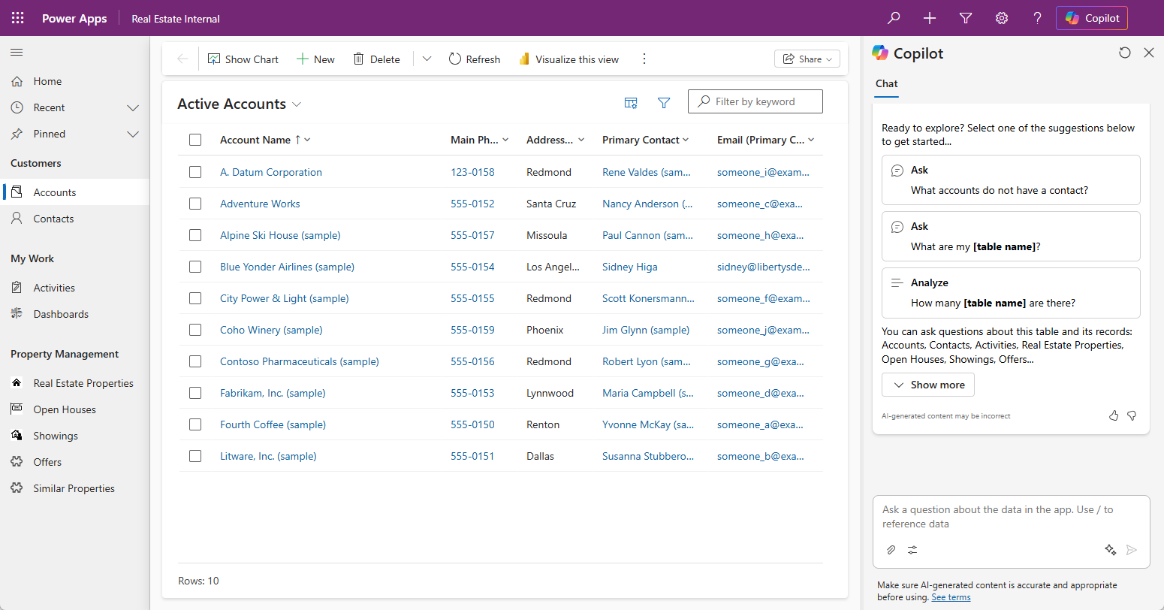Open Accounts in the sidebar

point(75,192)
